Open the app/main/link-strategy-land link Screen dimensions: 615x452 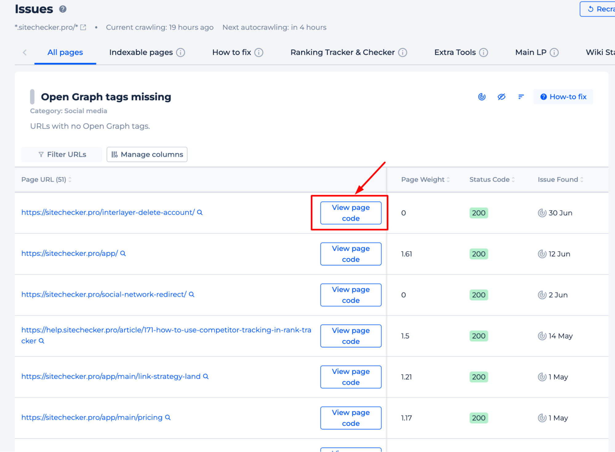(111, 377)
